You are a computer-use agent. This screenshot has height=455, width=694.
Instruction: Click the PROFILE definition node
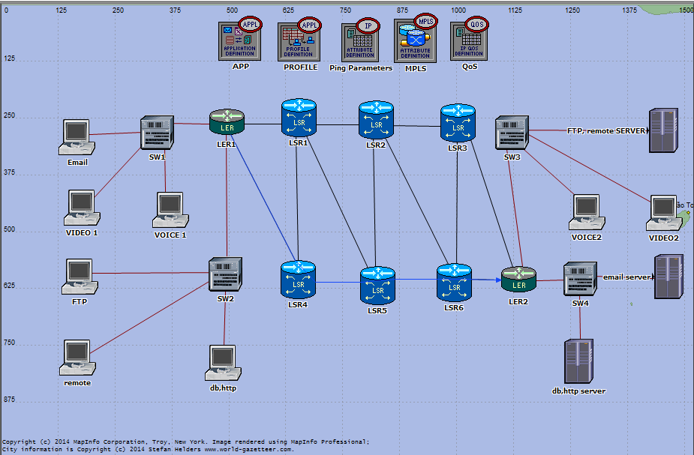[299, 41]
